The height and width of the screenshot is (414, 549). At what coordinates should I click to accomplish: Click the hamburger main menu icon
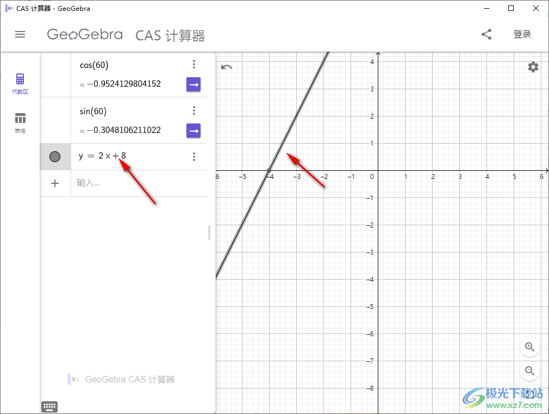click(20, 34)
